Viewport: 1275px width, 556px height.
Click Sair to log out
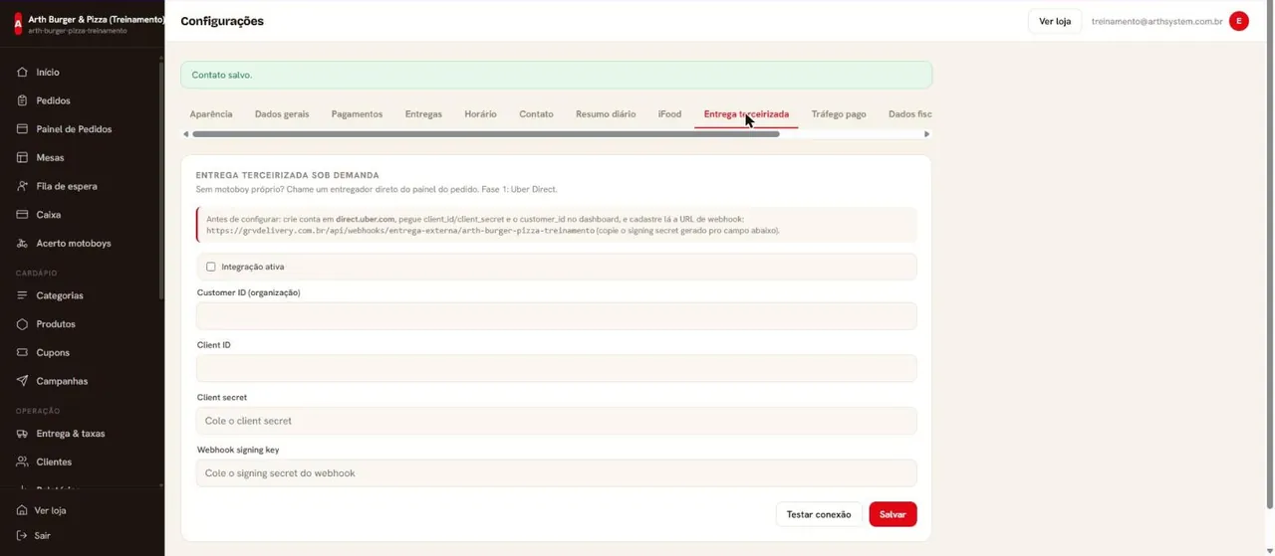[x=42, y=535]
